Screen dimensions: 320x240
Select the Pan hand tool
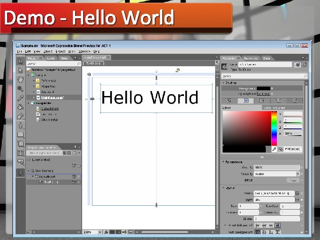(x=20, y=80)
